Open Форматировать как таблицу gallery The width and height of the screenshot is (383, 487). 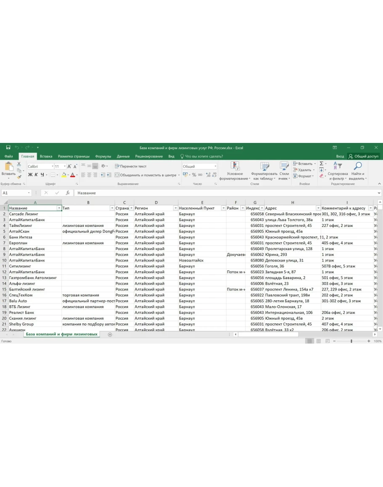click(x=264, y=171)
